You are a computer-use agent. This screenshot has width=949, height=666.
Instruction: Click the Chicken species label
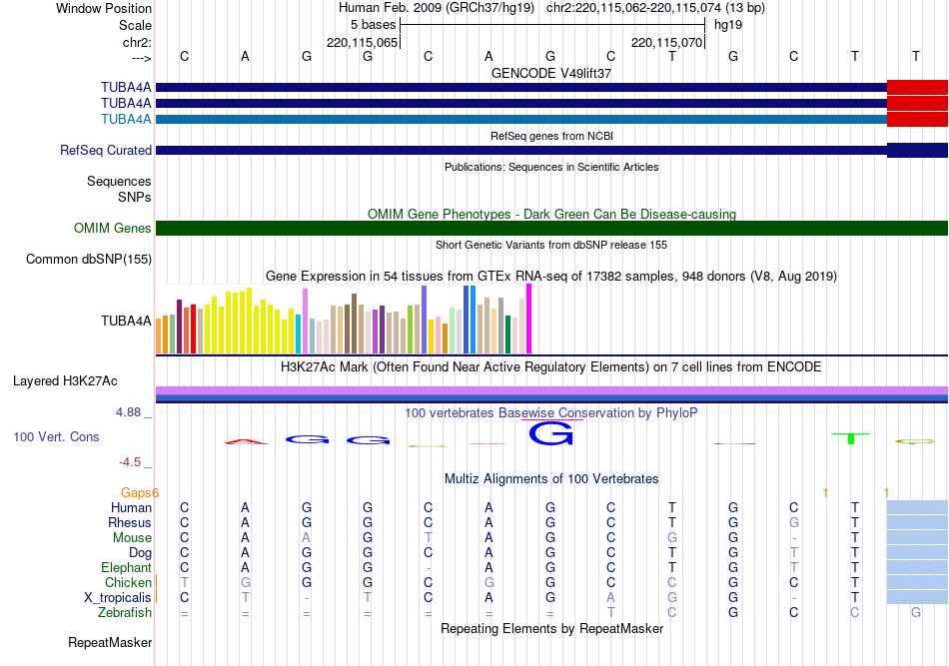(x=128, y=582)
